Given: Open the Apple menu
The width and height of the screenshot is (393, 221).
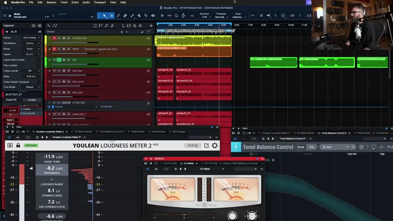Looking at the screenshot, I should 5,2.
